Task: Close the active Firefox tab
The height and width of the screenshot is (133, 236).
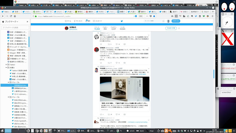Action: 51,11
